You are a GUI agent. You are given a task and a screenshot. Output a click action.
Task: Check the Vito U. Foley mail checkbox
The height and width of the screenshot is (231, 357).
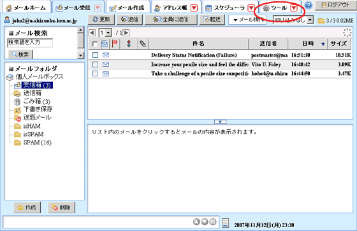(x=95, y=64)
